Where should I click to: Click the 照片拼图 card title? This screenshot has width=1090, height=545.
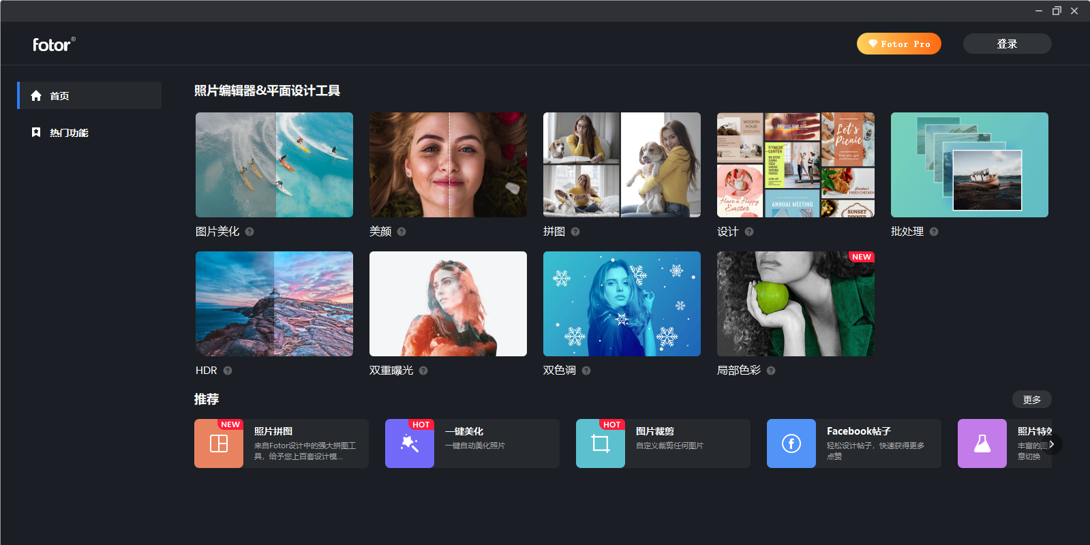pyautogui.click(x=273, y=431)
